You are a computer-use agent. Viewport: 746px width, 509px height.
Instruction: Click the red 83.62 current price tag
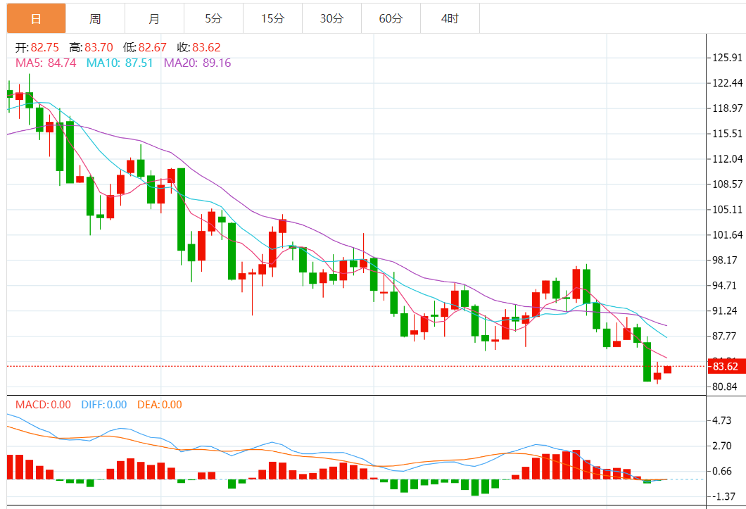tap(726, 366)
